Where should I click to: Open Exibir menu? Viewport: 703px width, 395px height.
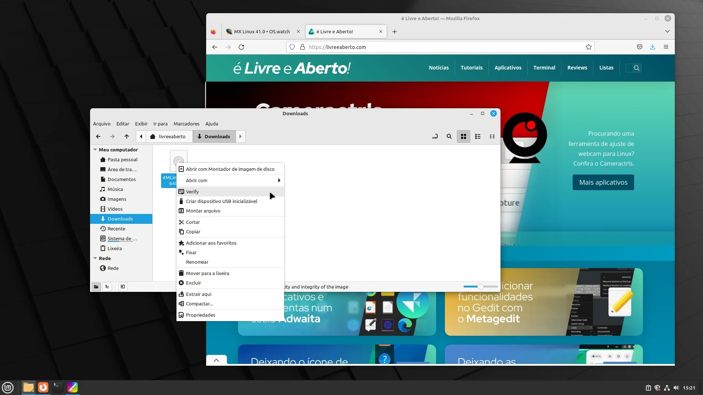141,124
